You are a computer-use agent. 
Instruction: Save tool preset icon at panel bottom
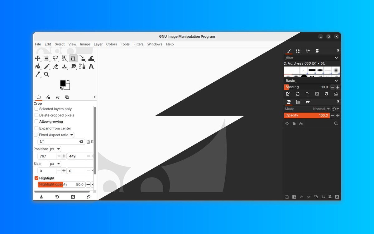(x=41, y=197)
